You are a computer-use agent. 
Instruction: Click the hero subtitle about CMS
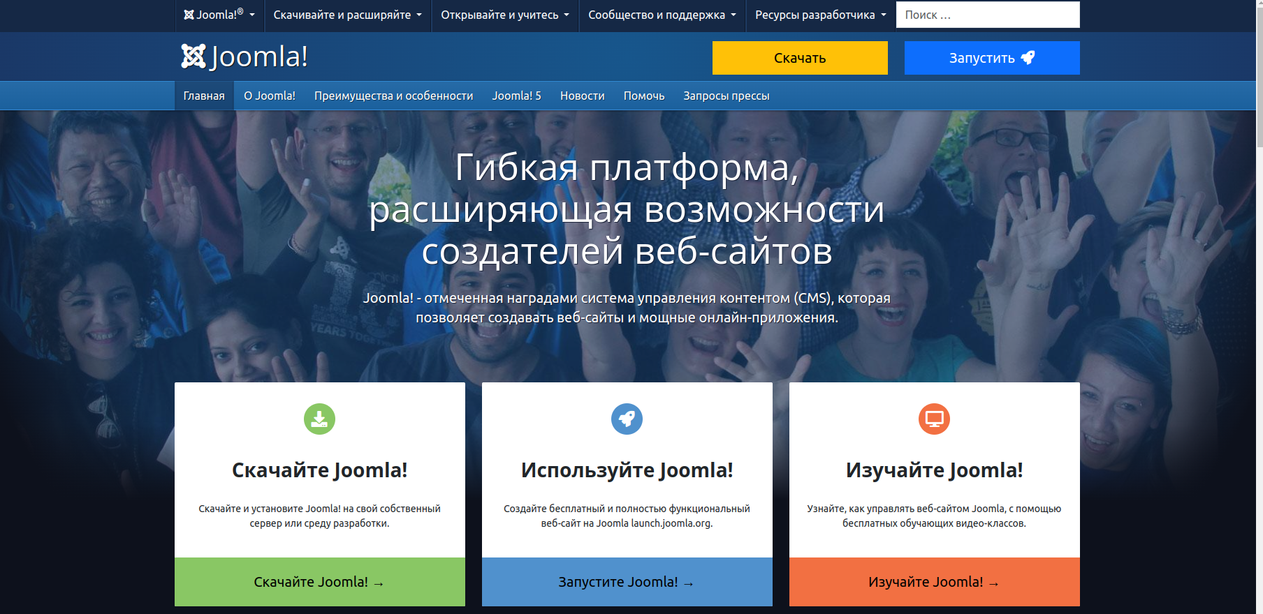627,308
